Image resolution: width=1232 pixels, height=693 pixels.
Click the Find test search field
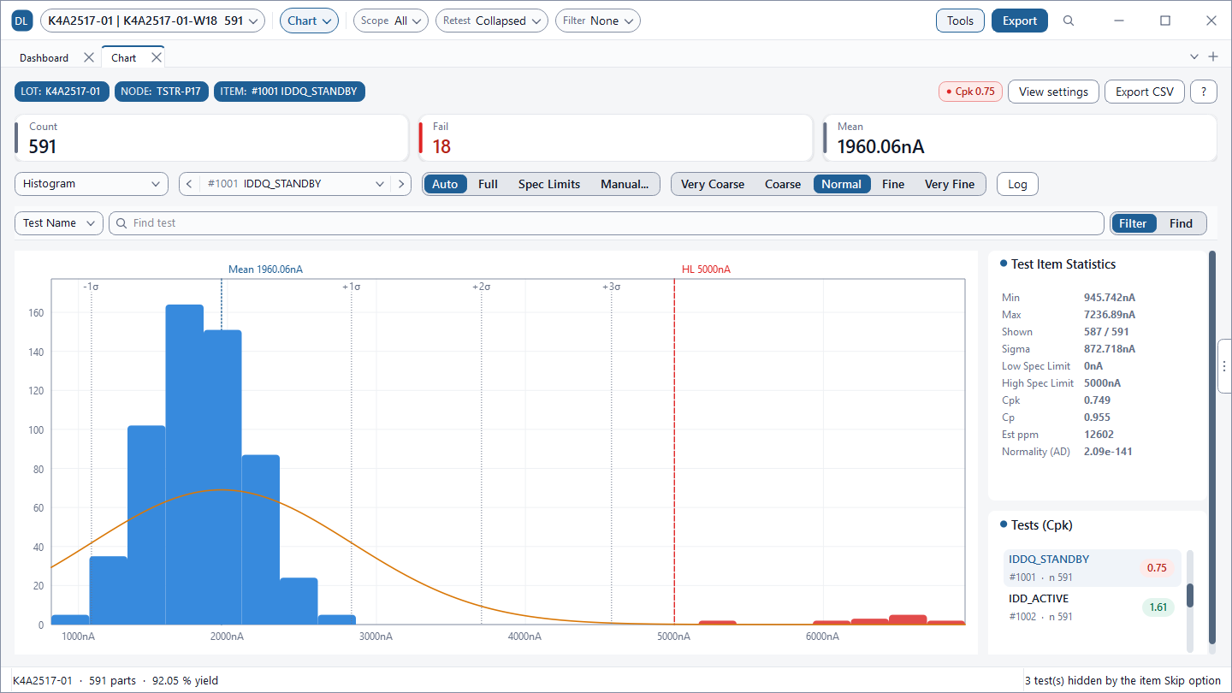pyautogui.click(x=607, y=223)
